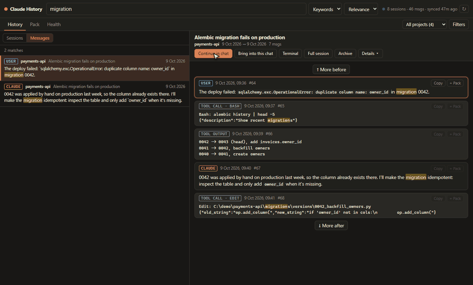Click the "7 msgs" label in session header
This screenshot has width=473, height=285.
click(x=275, y=44)
